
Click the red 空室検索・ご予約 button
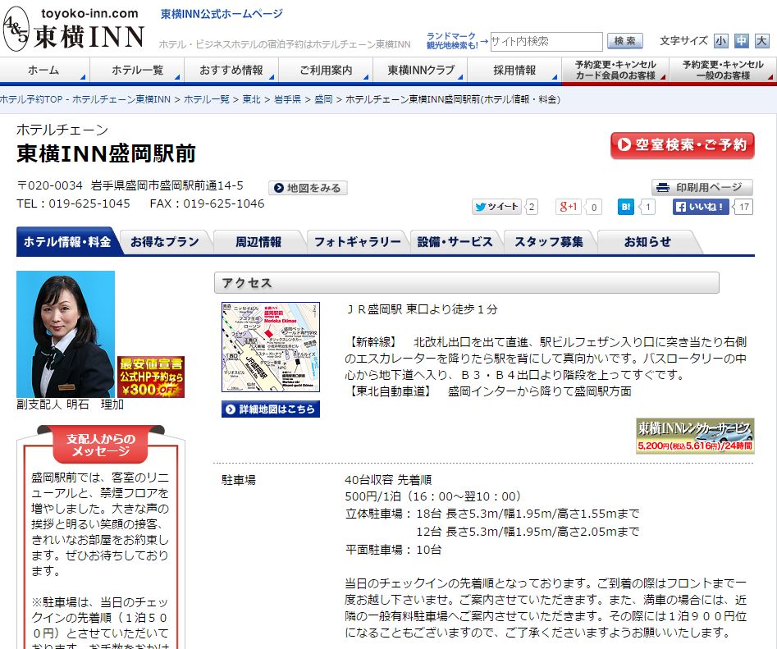click(x=682, y=145)
